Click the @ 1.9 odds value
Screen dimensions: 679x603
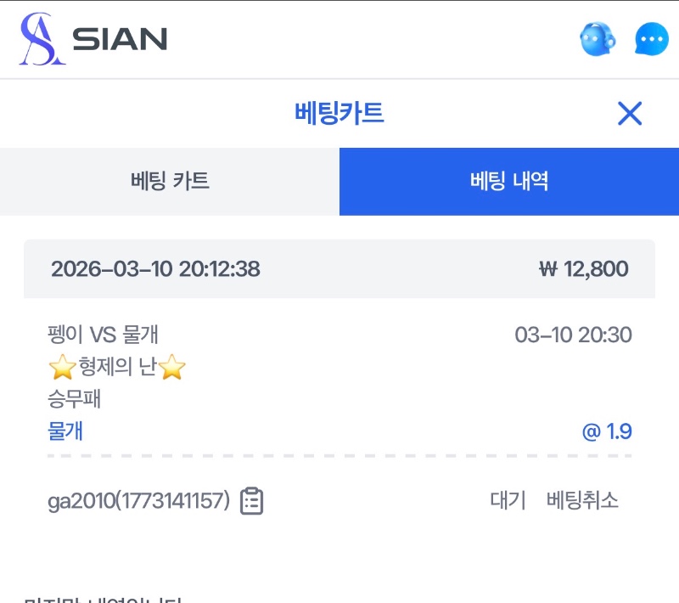(607, 431)
